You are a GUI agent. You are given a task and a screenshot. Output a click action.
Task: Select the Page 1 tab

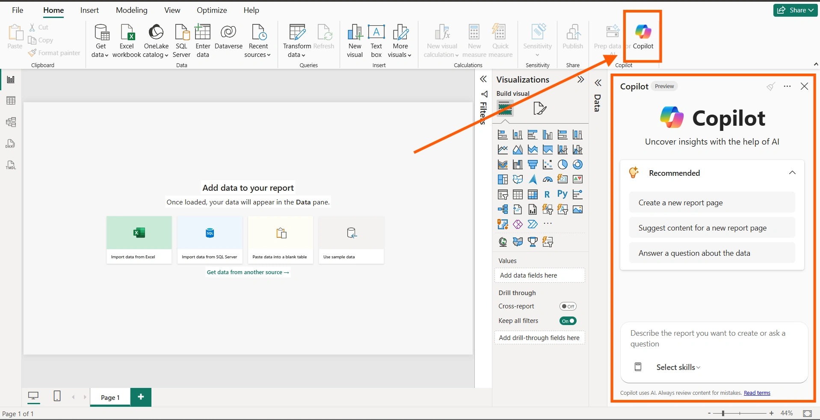click(x=110, y=397)
